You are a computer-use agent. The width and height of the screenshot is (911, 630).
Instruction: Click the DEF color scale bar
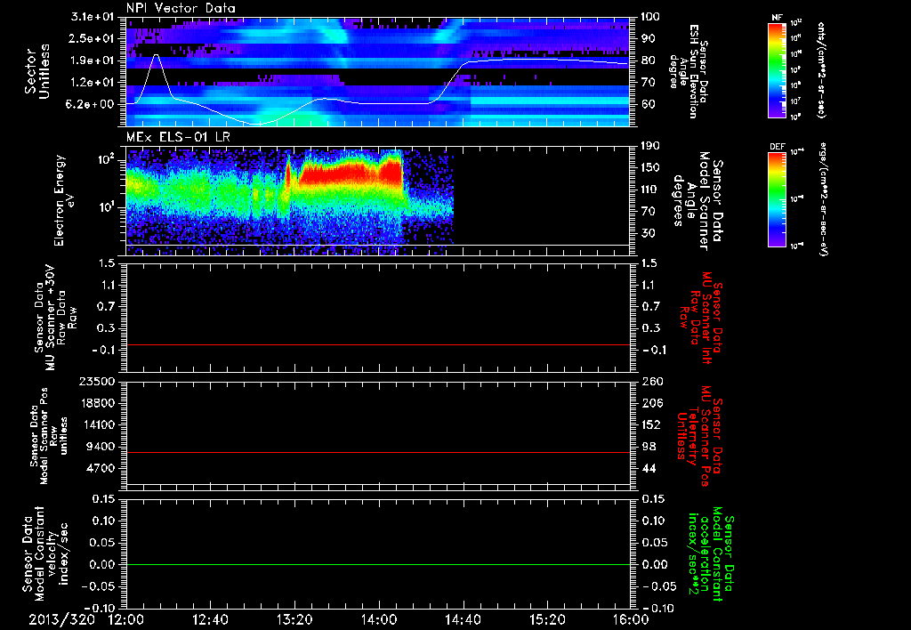(776, 198)
